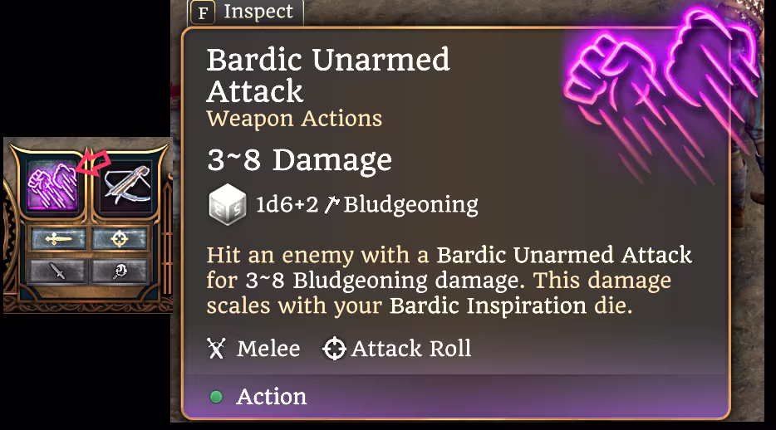
Task: Click the hammer Bludgeoning damage type icon
Action: click(x=331, y=204)
